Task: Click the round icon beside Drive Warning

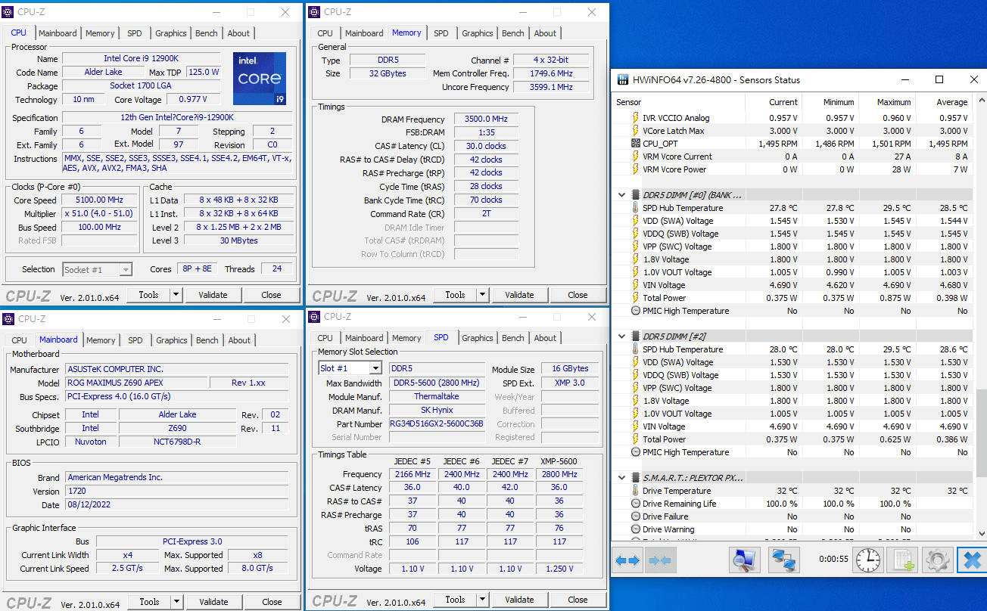Action: tap(636, 529)
